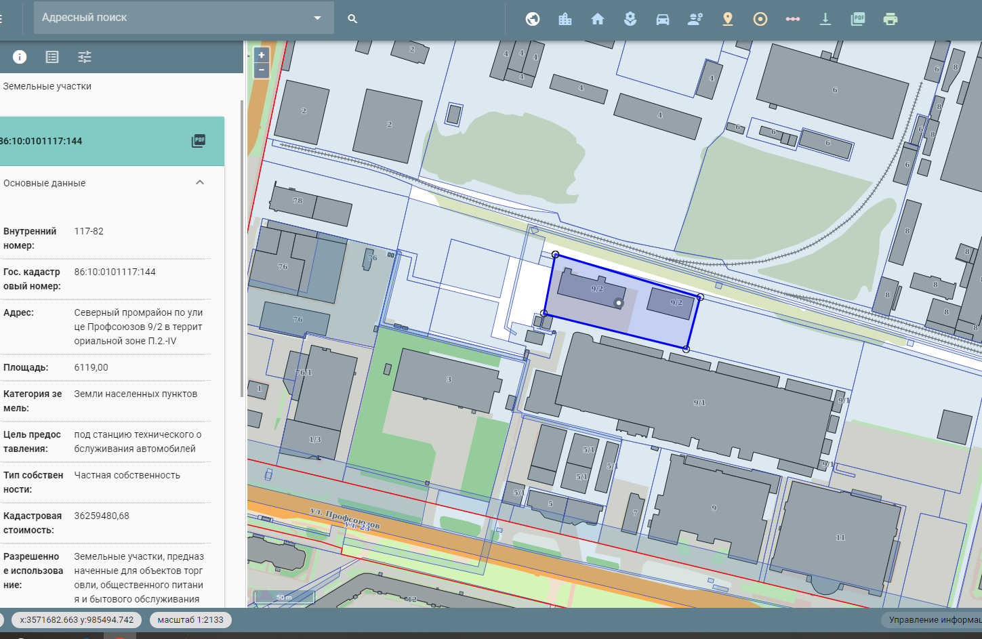The height and width of the screenshot is (639, 982).
Task: Click the download icon in toolbar
Action: click(825, 19)
